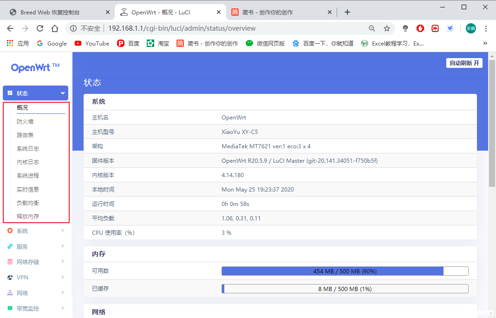Open 网络存储 via its sidebar icon

(x=10, y=261)
